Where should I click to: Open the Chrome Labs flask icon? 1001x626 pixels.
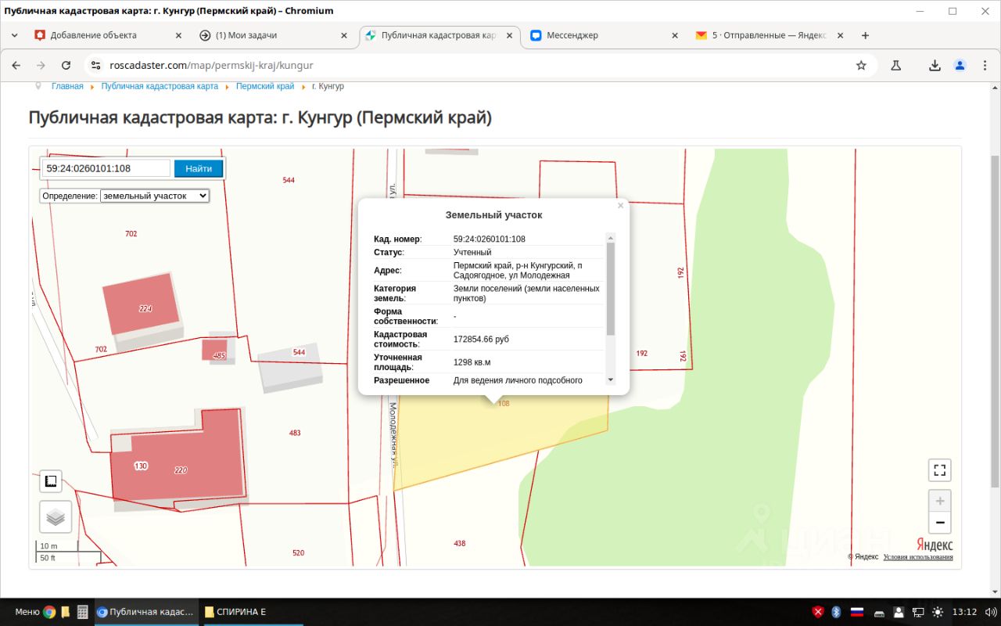[896, 66]
